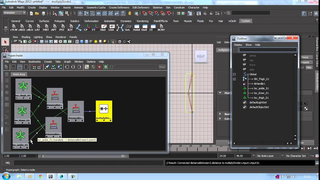This screenshot has width=320, height=180.
Task: Open the No Character Set dropdown
Action: (297, 156)
